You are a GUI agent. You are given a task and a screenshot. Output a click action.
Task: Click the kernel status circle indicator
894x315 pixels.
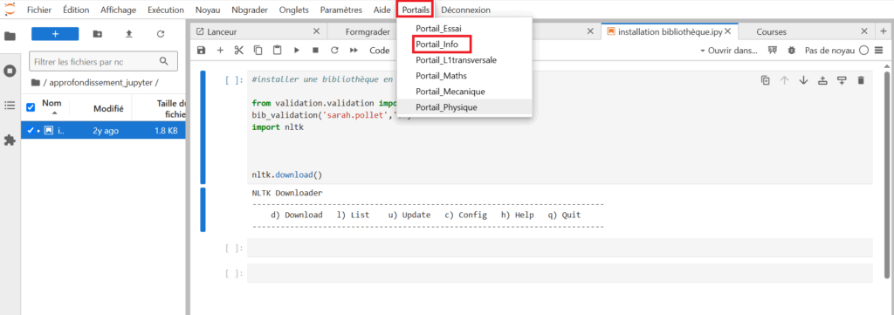click(863, 50)
